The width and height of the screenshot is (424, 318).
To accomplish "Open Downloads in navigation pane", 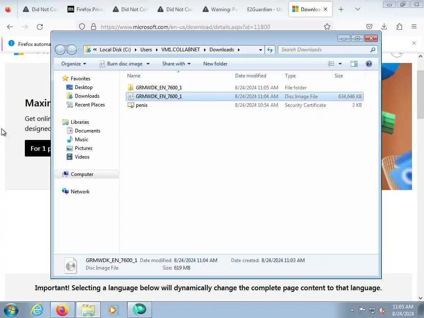I will pos(87,96).
